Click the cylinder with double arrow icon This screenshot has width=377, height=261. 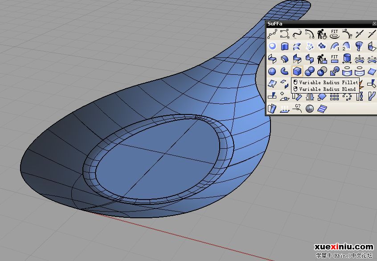347,59
